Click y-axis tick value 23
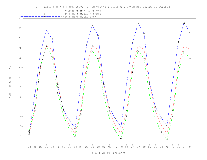The height and width of the screenshot is (160, 207). 20,48
